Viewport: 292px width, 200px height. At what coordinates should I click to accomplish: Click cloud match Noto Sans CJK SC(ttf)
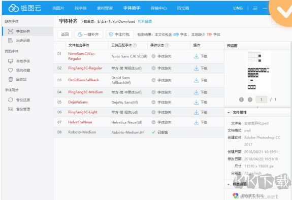pyautogui.click(x=129, y=56)
